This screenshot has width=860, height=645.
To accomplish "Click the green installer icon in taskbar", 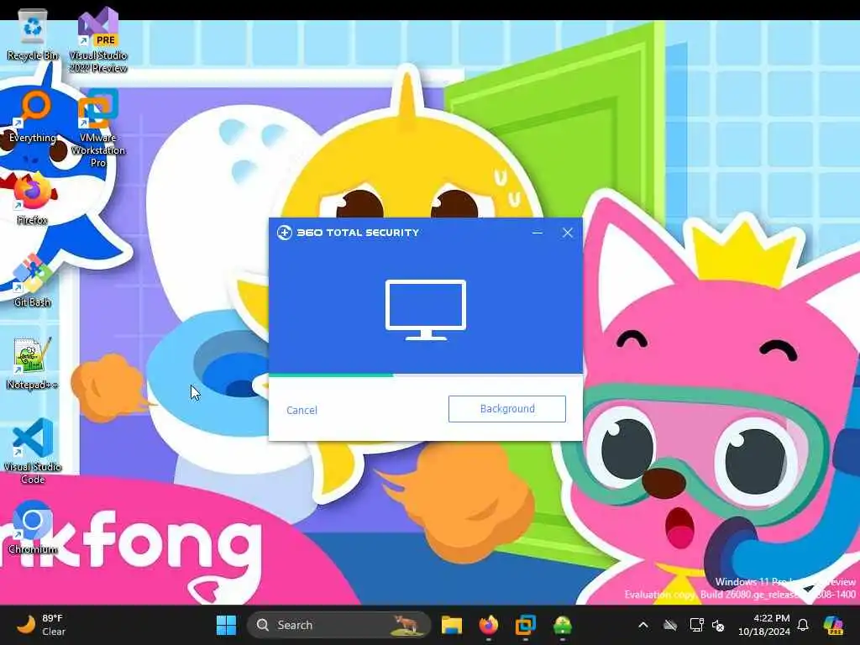I will [x=562, y=625].
